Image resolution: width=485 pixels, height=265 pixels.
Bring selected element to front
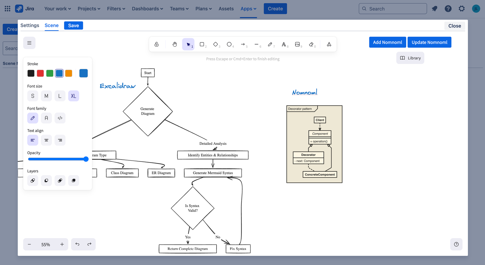73,180
